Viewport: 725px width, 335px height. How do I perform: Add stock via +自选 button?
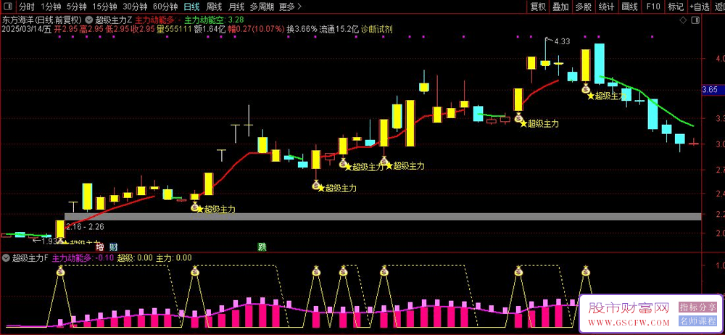click(699, 7)
